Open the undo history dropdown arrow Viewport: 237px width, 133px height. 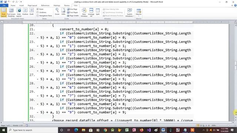pyautogui.click(x=11, y=1)
